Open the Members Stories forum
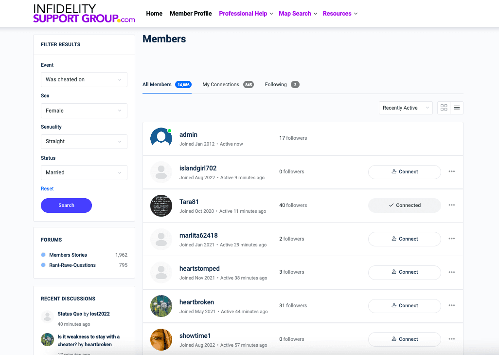This screenshot has height=355, width=499. coord(68,255)
